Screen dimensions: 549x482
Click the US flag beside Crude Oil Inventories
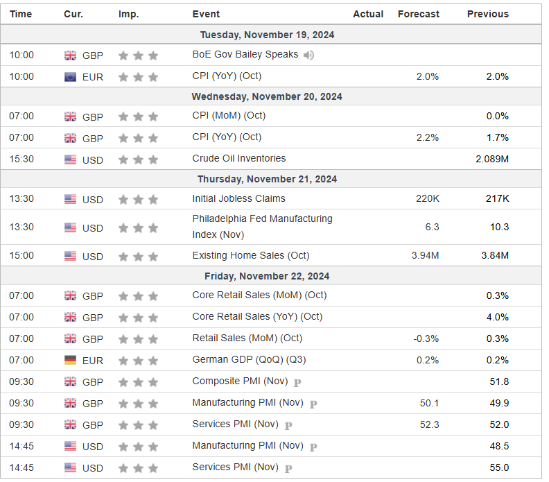(x=71, y=160)
